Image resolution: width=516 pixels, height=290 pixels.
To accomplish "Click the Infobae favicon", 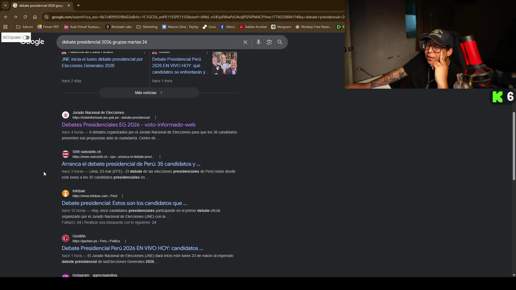I will (x=65, y=193).
